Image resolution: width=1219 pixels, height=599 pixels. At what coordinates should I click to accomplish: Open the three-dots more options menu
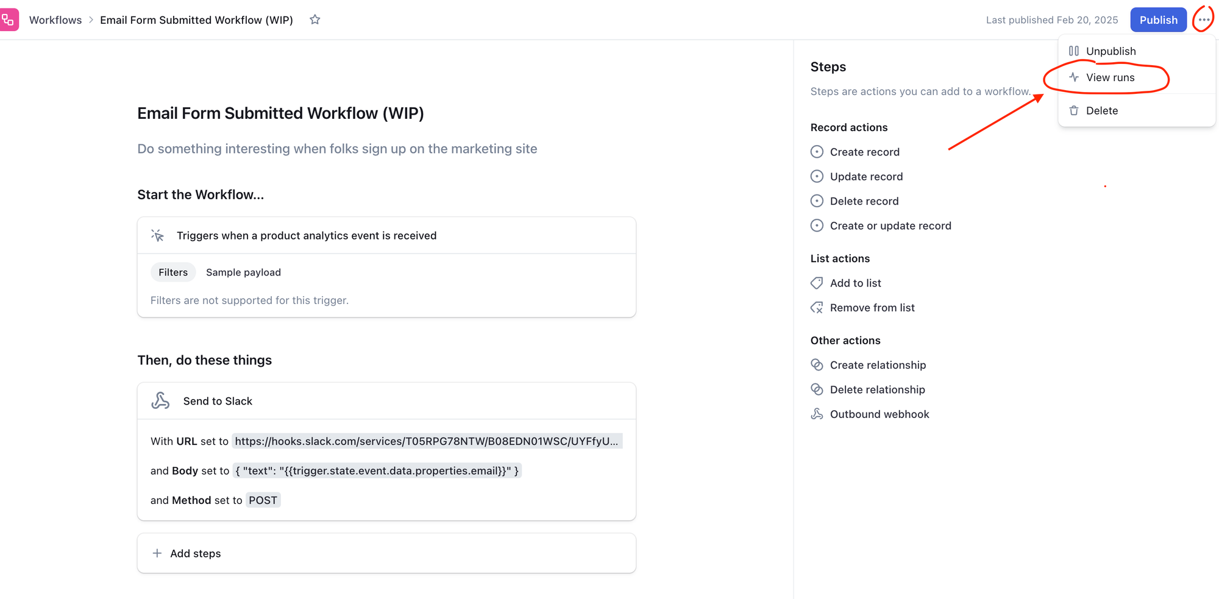tap(1203, 19)
